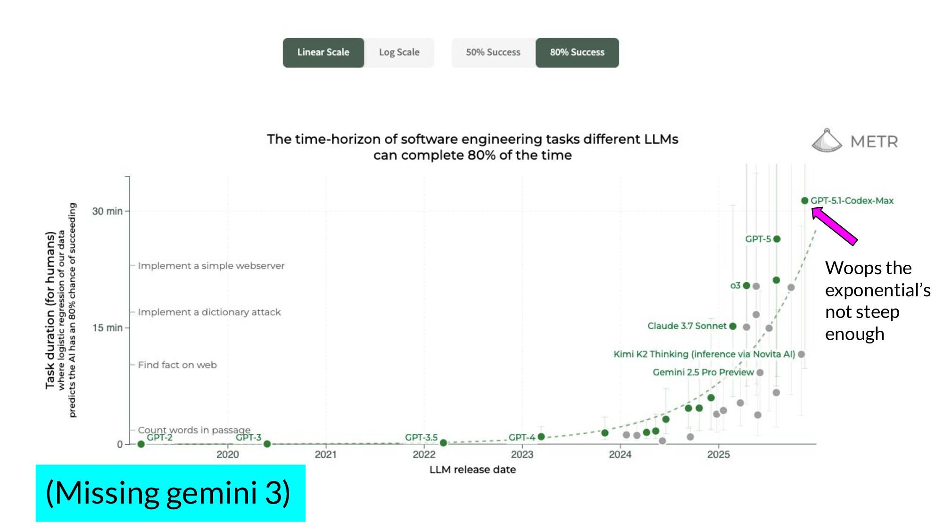Switch the chart to Linear Scale
Viewport: 943px width, 530px height.
click(x=323, y=52)
